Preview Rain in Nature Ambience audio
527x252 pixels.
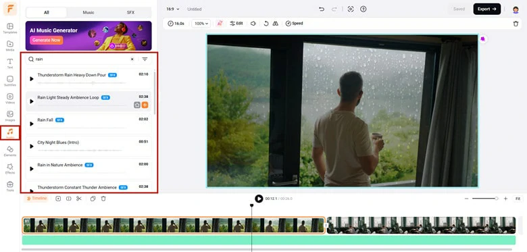tap(32, 169)
